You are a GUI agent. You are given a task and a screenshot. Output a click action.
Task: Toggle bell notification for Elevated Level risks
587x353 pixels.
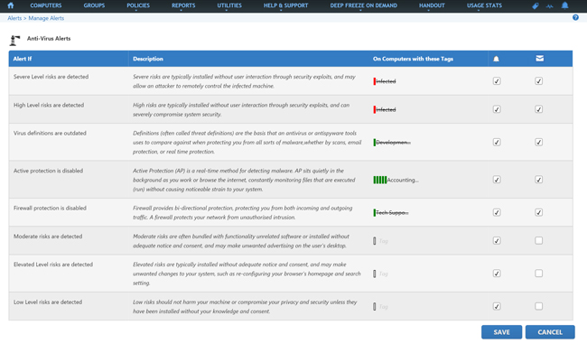497,274
